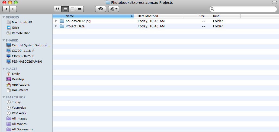Image resolution: width=279 pixels, height=132 pixels.
Task: Collapse the SEARCH FOR section
Action: point(4,97)
